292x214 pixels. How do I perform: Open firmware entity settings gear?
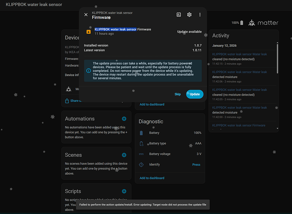tap(189, 15)
